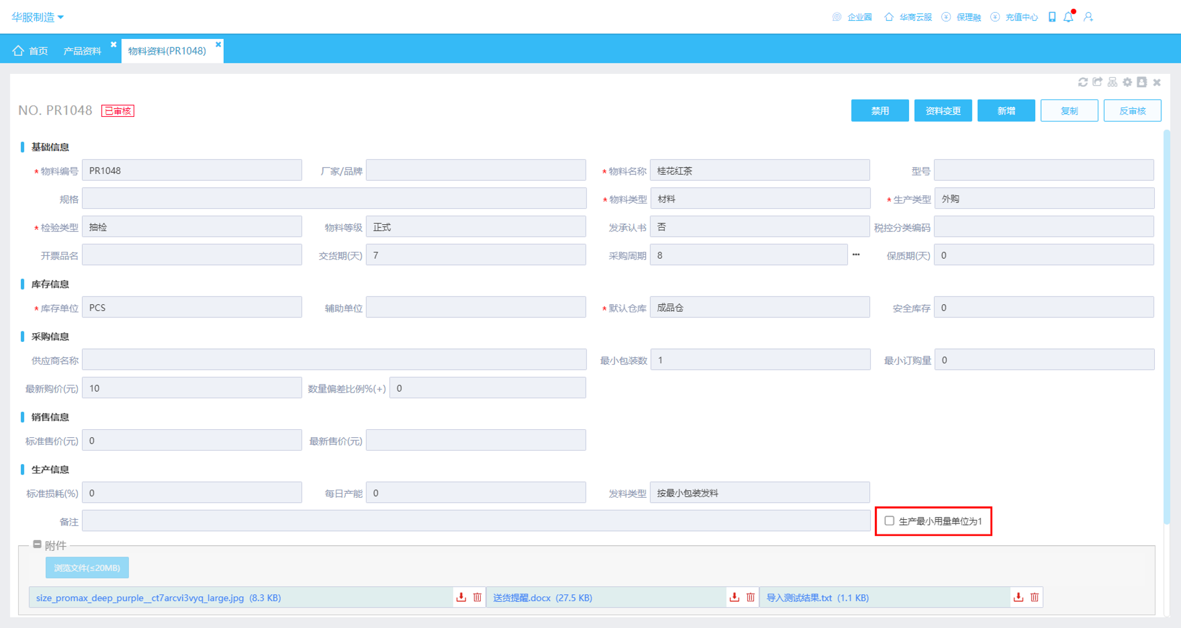
Task: Click the contact book icon
Action: (1142, 82)
